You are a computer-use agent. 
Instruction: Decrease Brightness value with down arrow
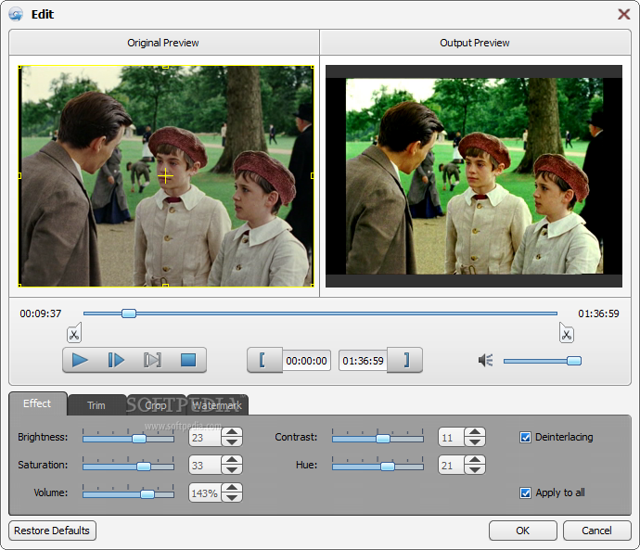click(x=232, y=441)
